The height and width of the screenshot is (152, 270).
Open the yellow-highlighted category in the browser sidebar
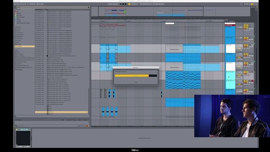(x=24, y=46)
